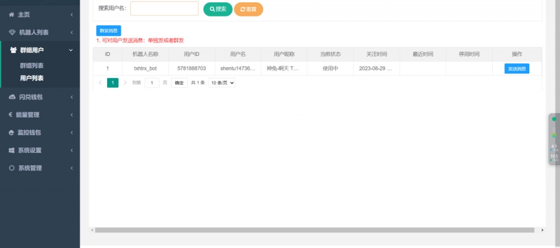
Task: Click the 最近时间 column header
Action: click(x=423, y=54)
